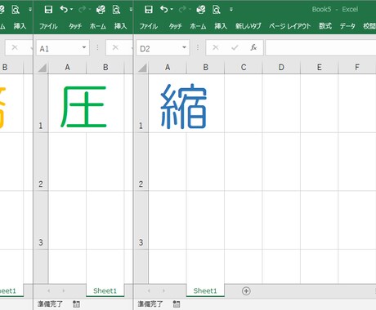The width and height of the screenshot is (376, 310).
Task: Select column C header
Action: tap(244, 68)
